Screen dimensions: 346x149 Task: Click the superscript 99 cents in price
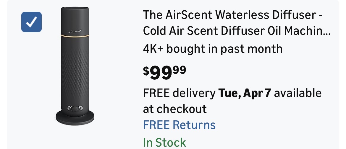click(180, 70)
